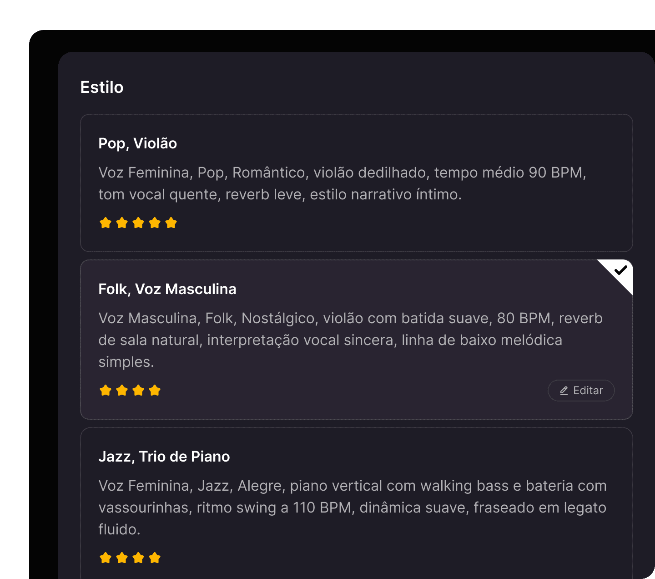Viewport: 655px width, 579px height.
Task: Click the third star on the Pop, Violão rating
Action: (x=138, y=223)
